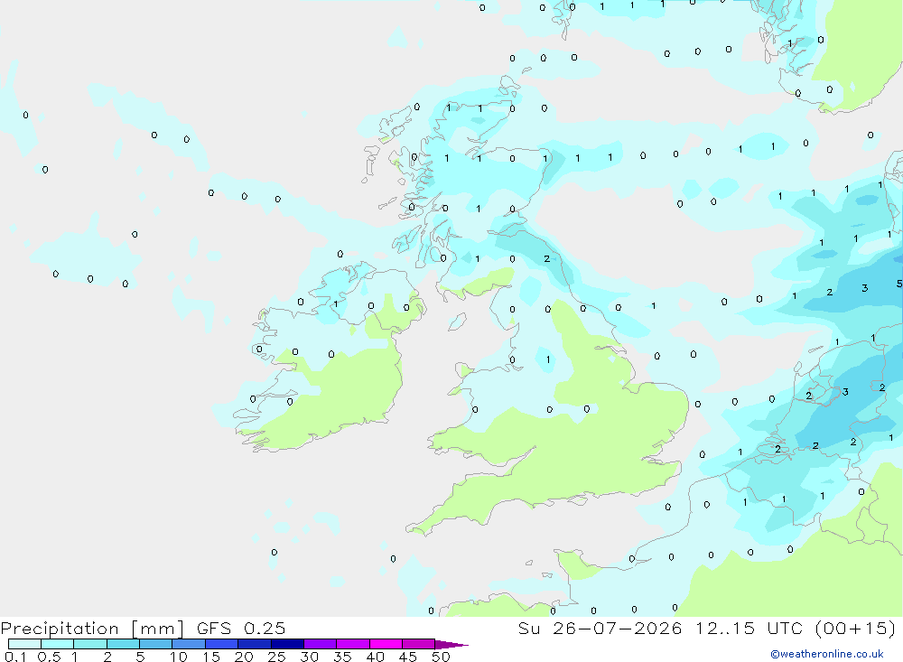Click the '5' precipitation value on the map
The height and width of the screenshot is (662, 903).
[x=899, y=284]
